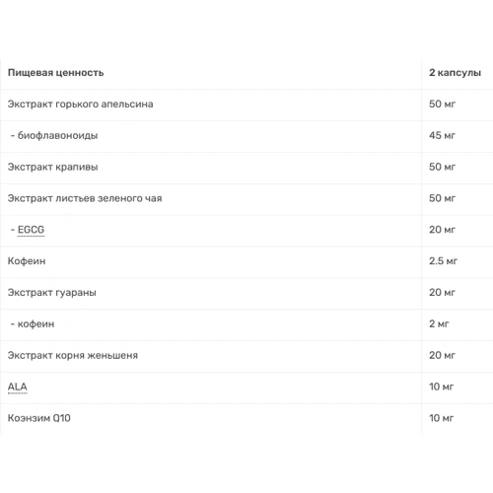Click the Экстракт горького апельсина row label
The height and width of the screenshot is (493, 493).
click(80, 105)
